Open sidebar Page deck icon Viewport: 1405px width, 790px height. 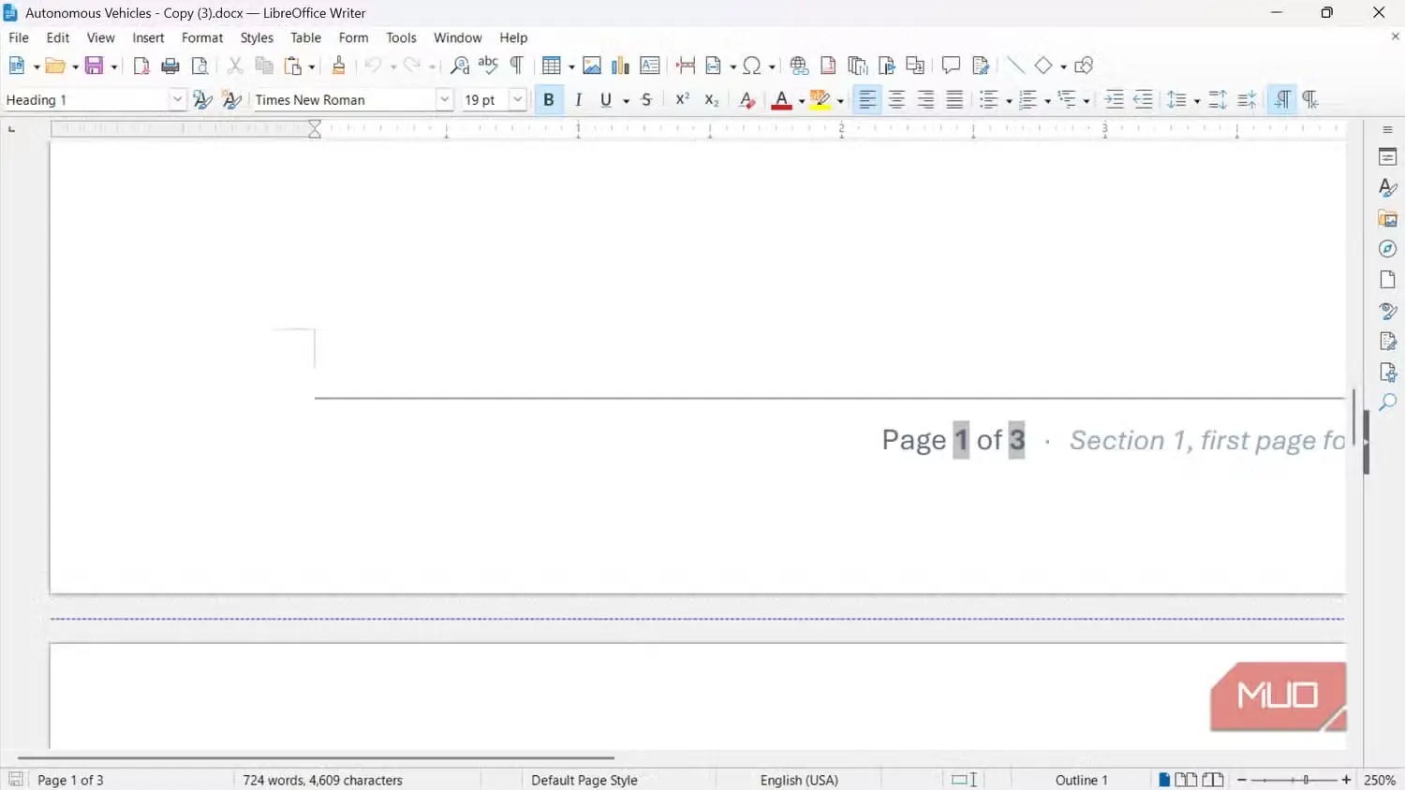pyautogui.click(x=1388, y=280)
